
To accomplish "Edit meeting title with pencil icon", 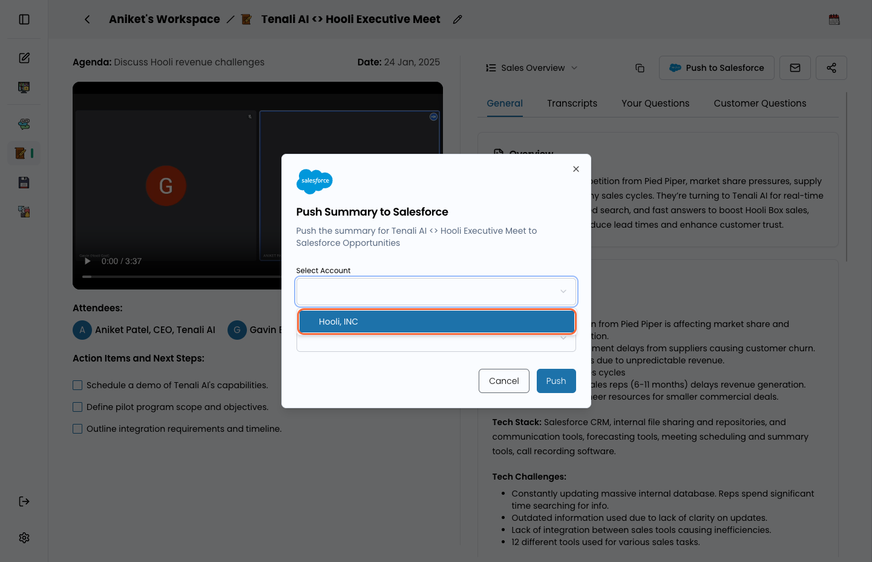I will click(x=457, y=19).
